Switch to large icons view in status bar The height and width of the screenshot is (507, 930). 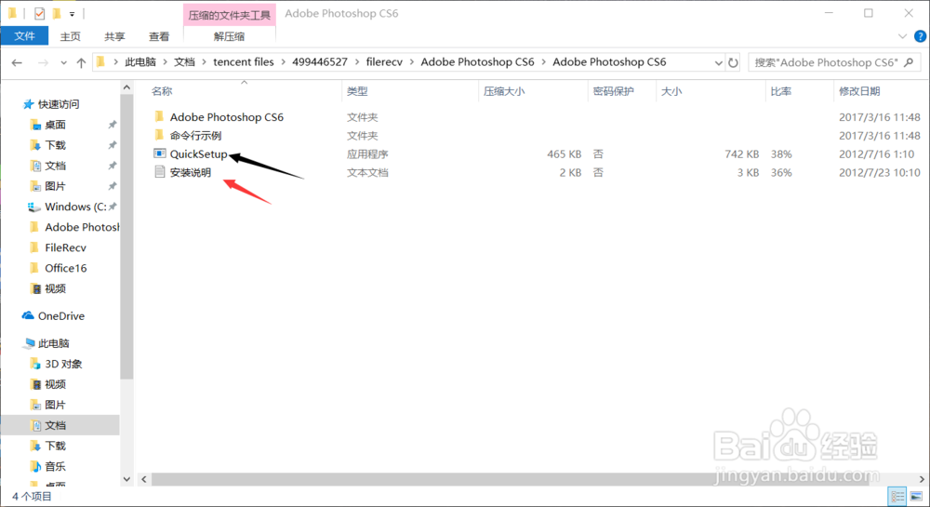point(916,497)
